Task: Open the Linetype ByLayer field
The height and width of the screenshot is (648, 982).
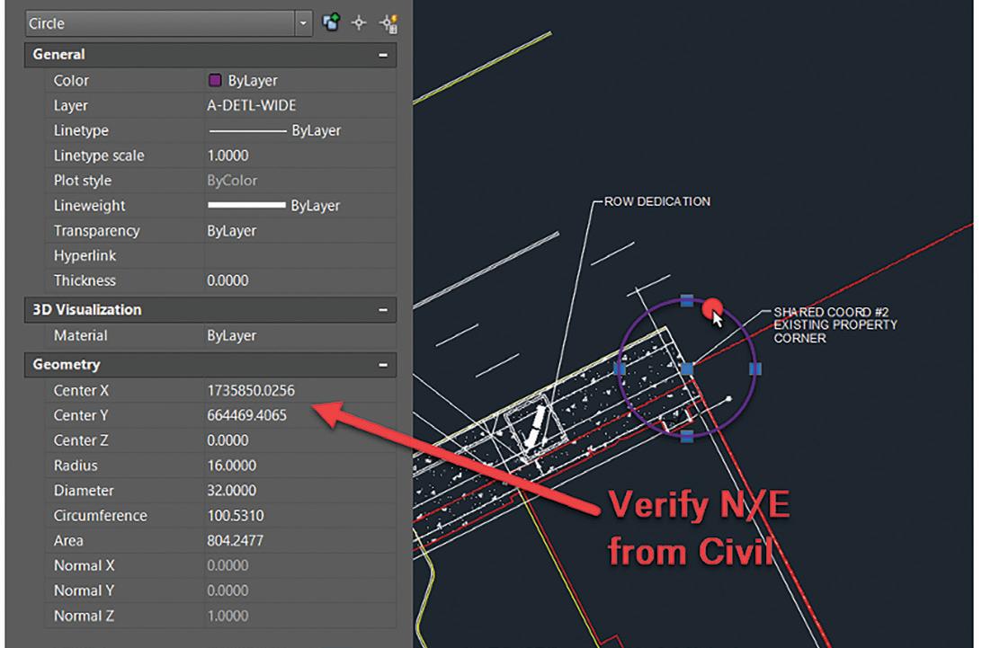Action: [x=300, y=130]
